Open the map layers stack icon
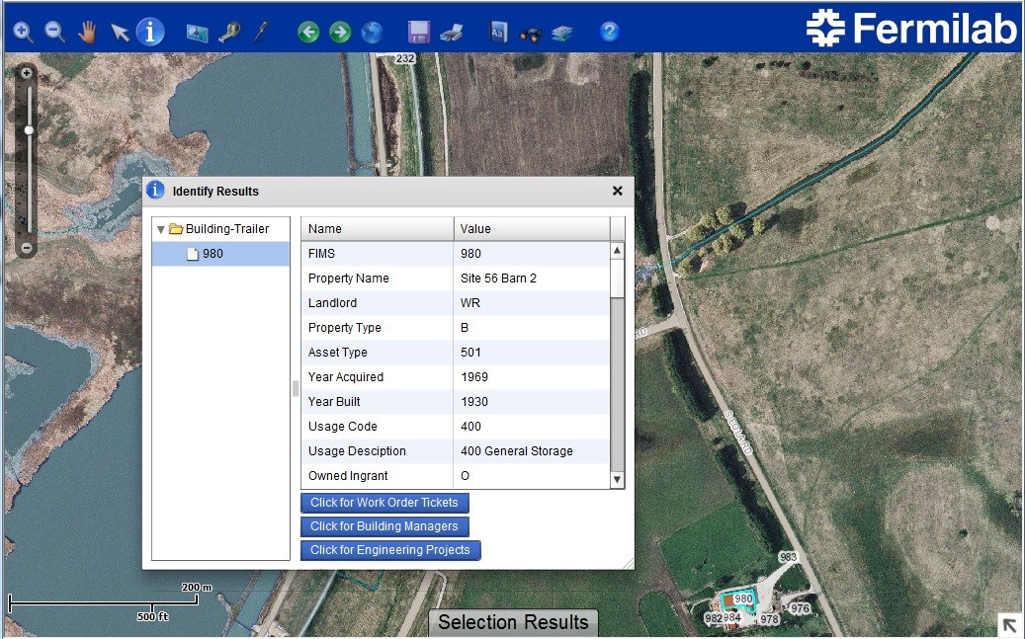Image resolution: width=1025 pixels, height=639 pixels. [561, 33]
